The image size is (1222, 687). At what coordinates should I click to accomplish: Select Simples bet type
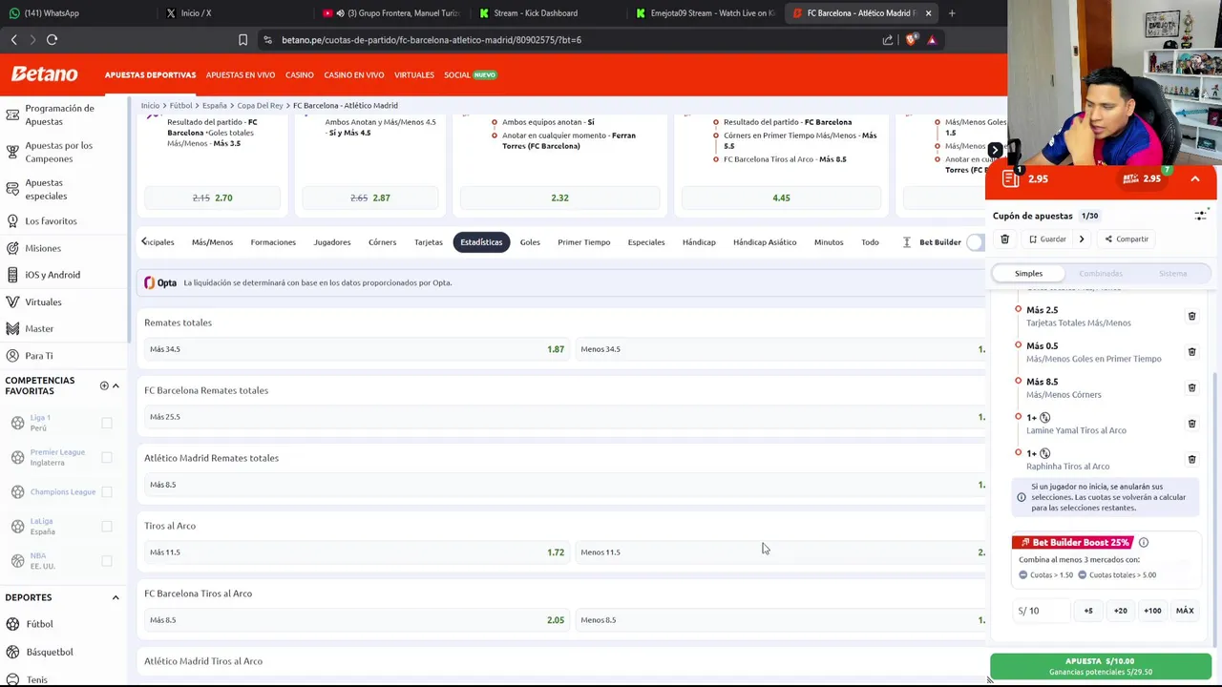point(1028,274)
